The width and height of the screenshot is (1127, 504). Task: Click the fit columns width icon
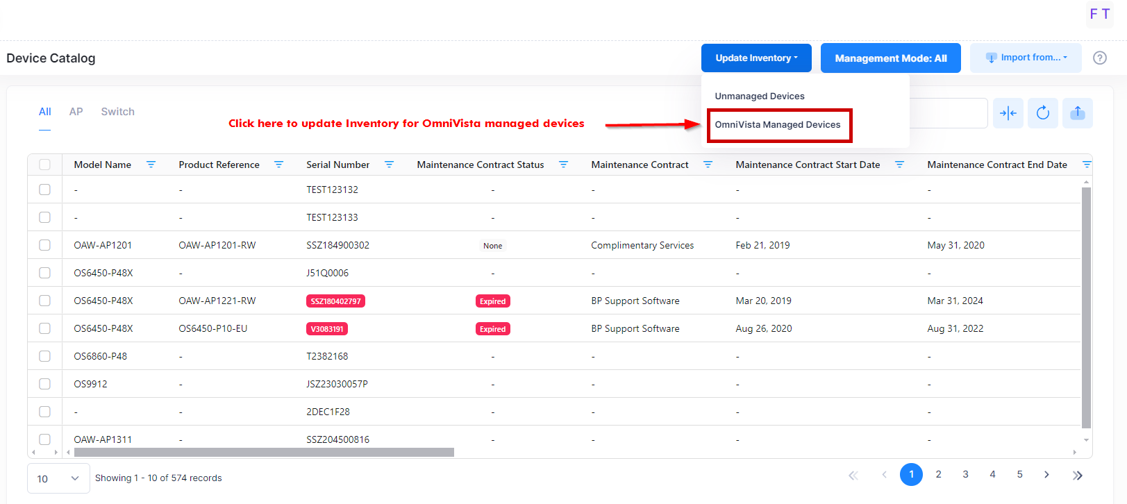coord(1008,113)
